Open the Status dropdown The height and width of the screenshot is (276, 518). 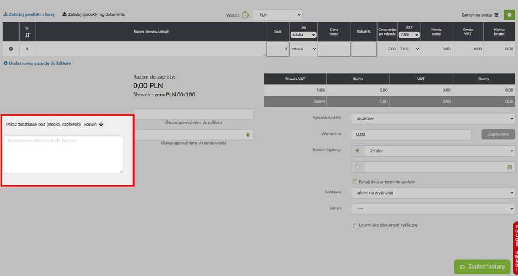(x=433, y=208)
